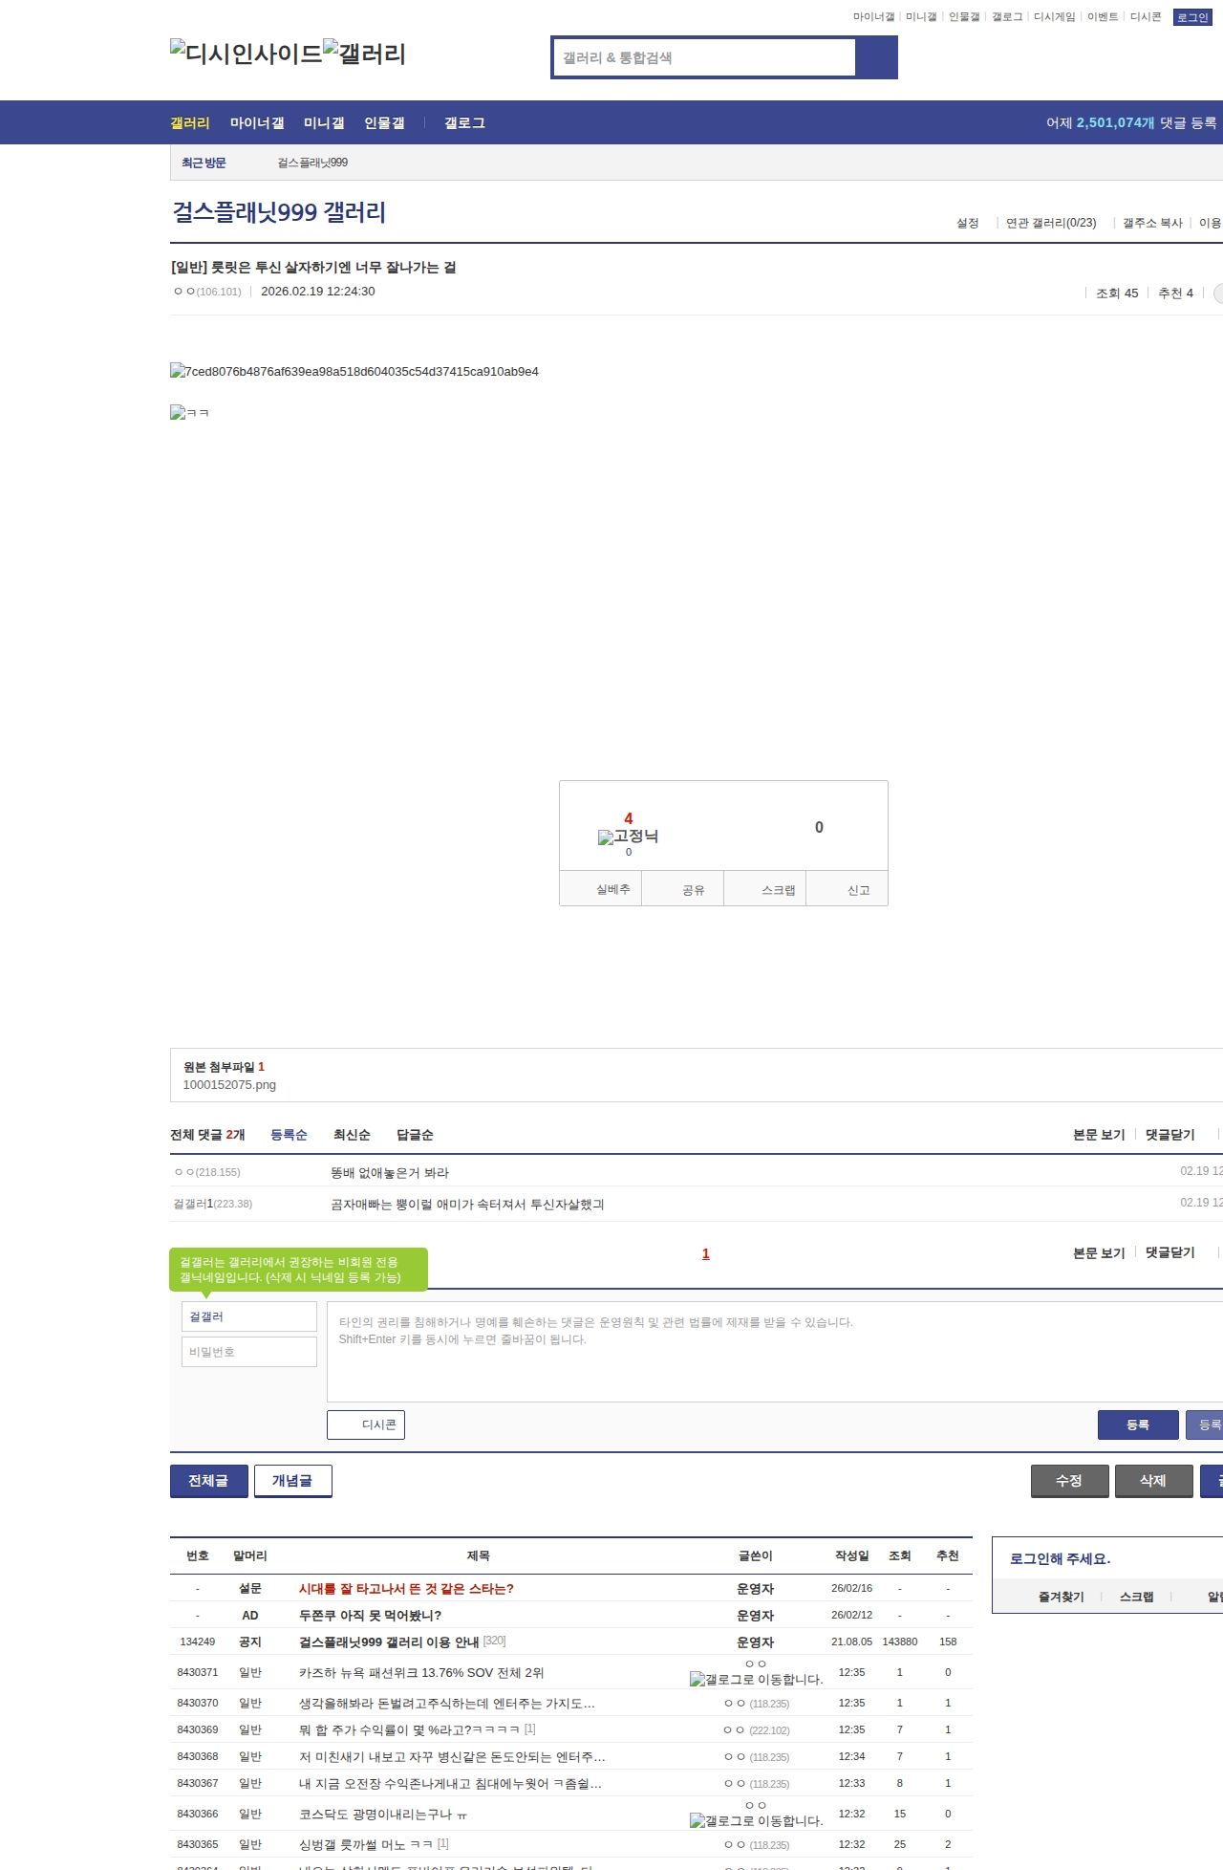Open the 미니갤 navigation tab
The image size is (1223, 1870).
pyautogui.click(x=324, y=122)
